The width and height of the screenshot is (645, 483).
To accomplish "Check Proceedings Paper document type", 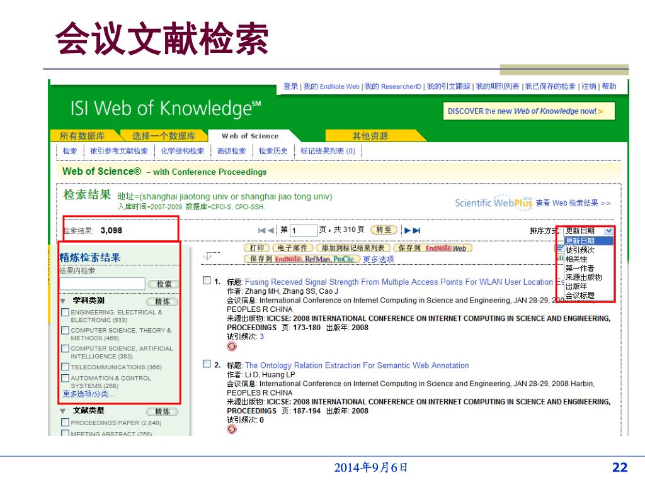I will (x=65, y=422).
